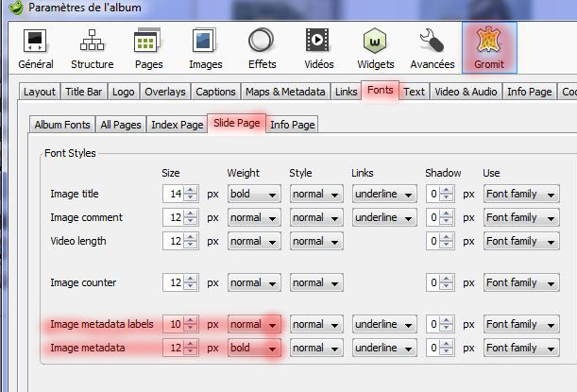Expand Image comment Links dropdown
The height and width of the screenshot is (392, 577).
pyautogui.click(x=383, y=217)
